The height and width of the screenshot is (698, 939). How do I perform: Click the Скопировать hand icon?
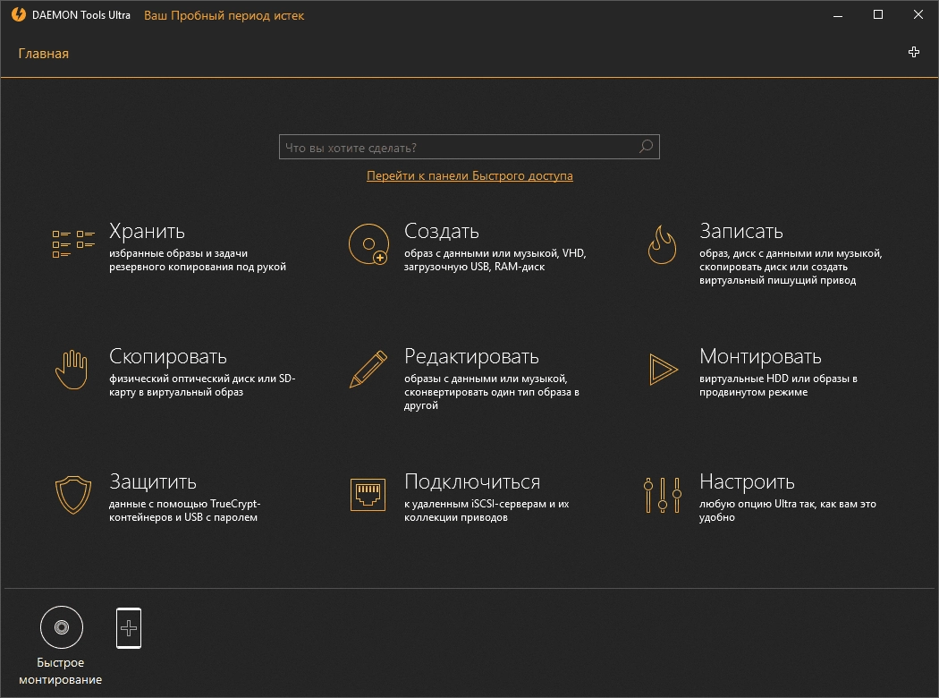(x=72, y=370)
